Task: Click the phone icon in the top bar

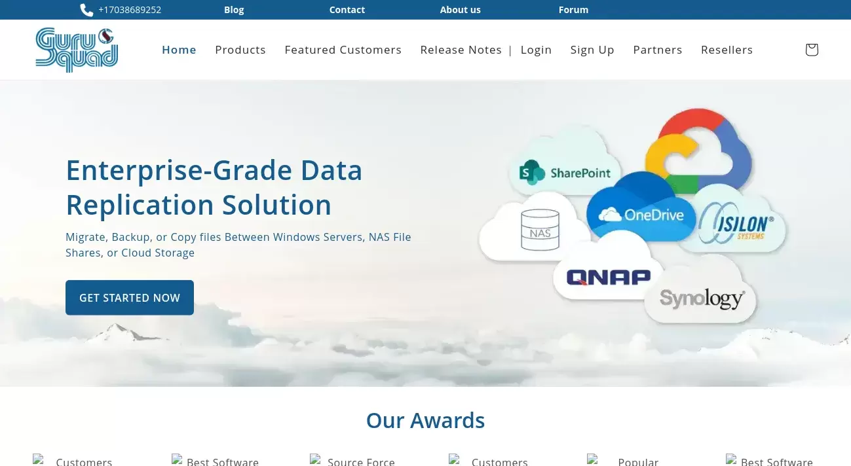Action: [86, 10]
